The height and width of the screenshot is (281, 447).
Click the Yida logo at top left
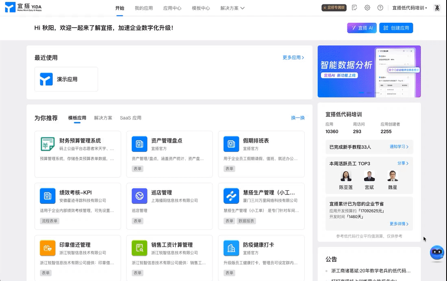point(24,7)
